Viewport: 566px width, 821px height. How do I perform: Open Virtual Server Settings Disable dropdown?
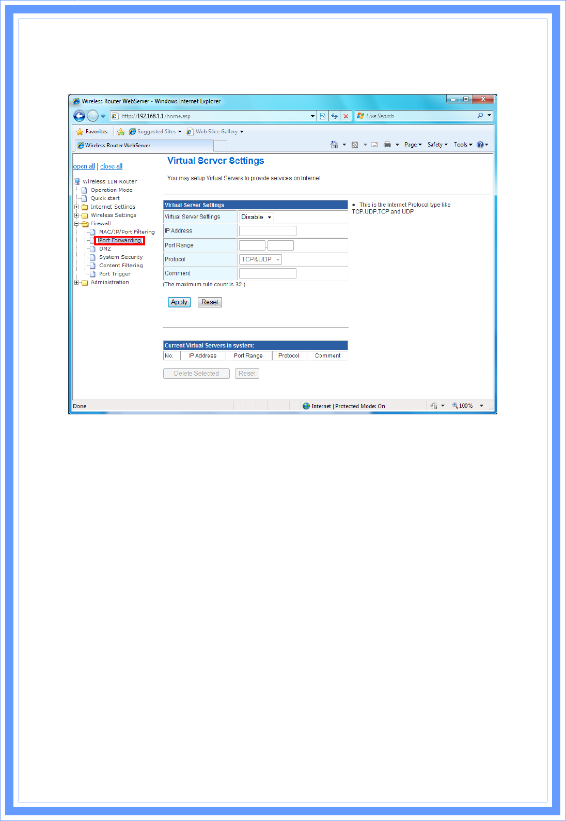(256, 217)
